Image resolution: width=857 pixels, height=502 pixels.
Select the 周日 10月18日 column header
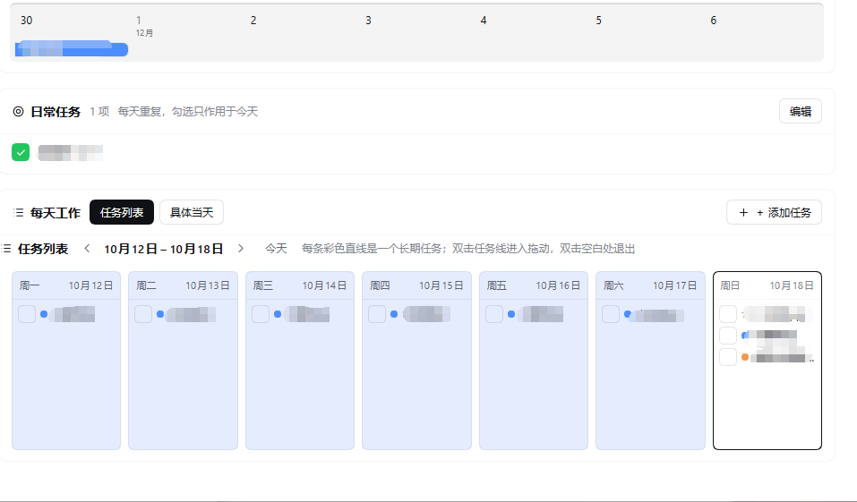click(x=767, y=285)
